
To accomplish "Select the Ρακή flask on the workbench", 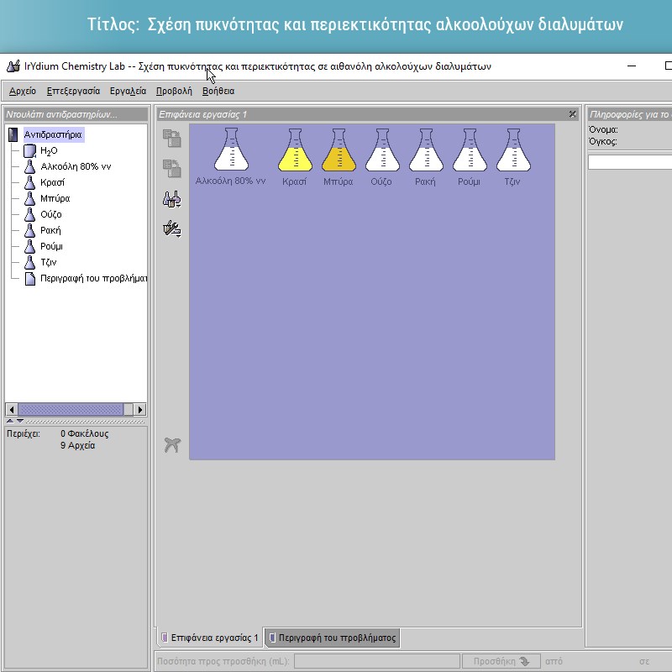I will [426, 150].
